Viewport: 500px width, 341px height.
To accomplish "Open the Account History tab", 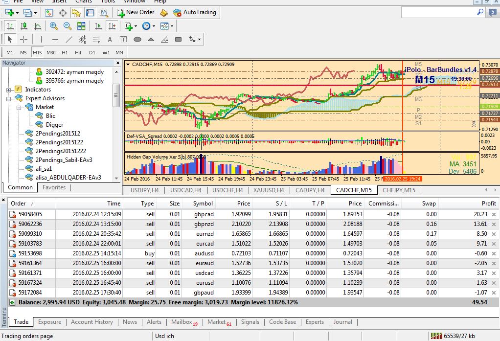I will pyautogui.click(x=91, y=322).
